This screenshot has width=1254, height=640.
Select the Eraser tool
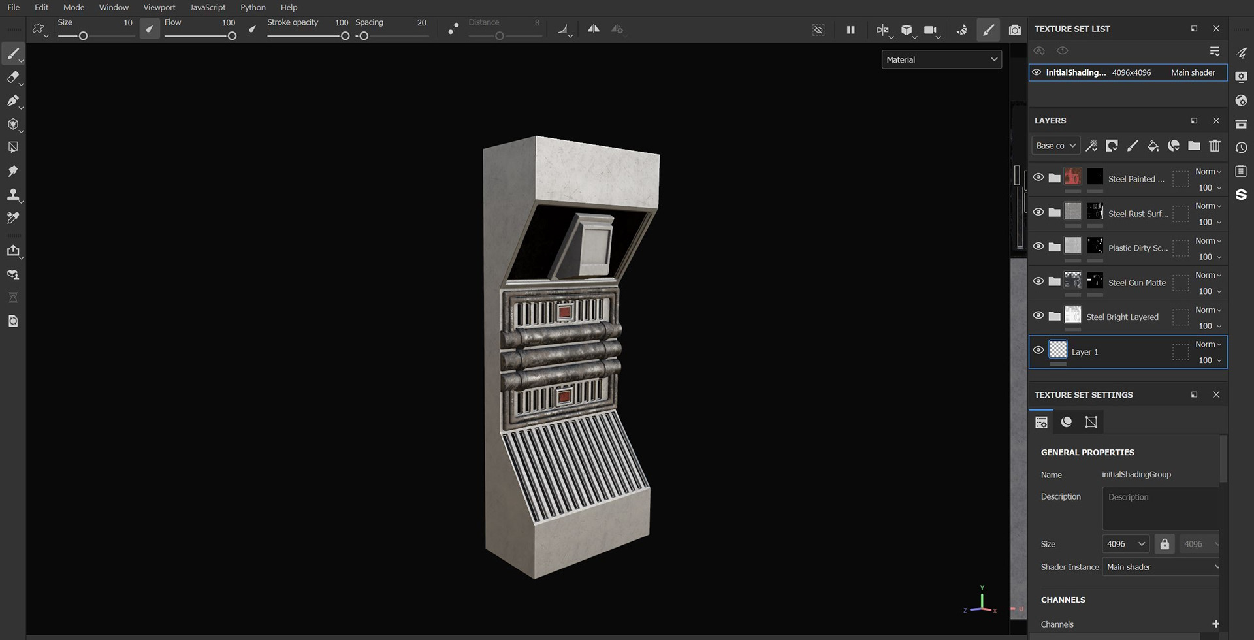[14, 77]
